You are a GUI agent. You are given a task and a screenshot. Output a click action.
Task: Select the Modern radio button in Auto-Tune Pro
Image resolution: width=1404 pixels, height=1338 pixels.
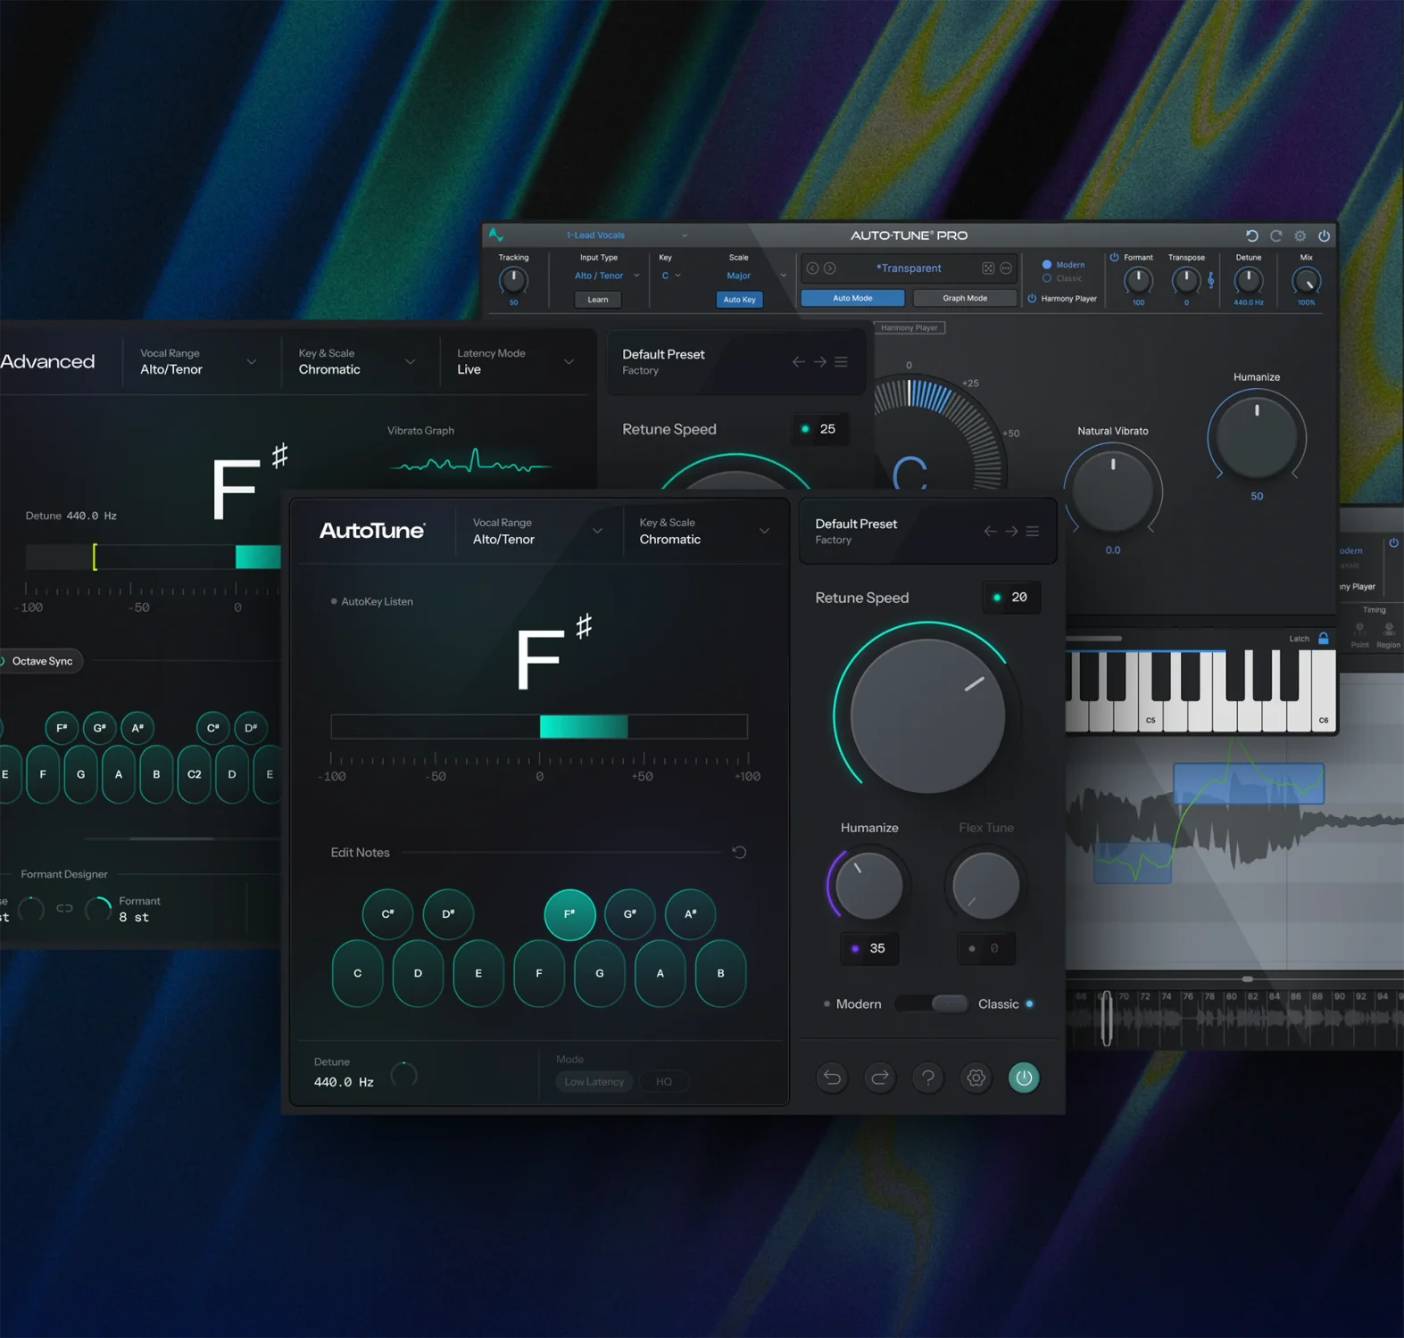coord(1047,265)
